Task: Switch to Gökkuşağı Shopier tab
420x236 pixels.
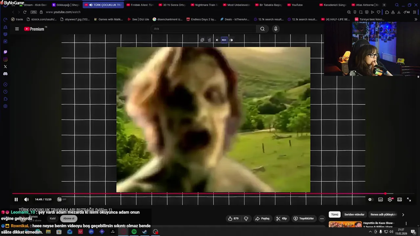Action: click(66, 5)
